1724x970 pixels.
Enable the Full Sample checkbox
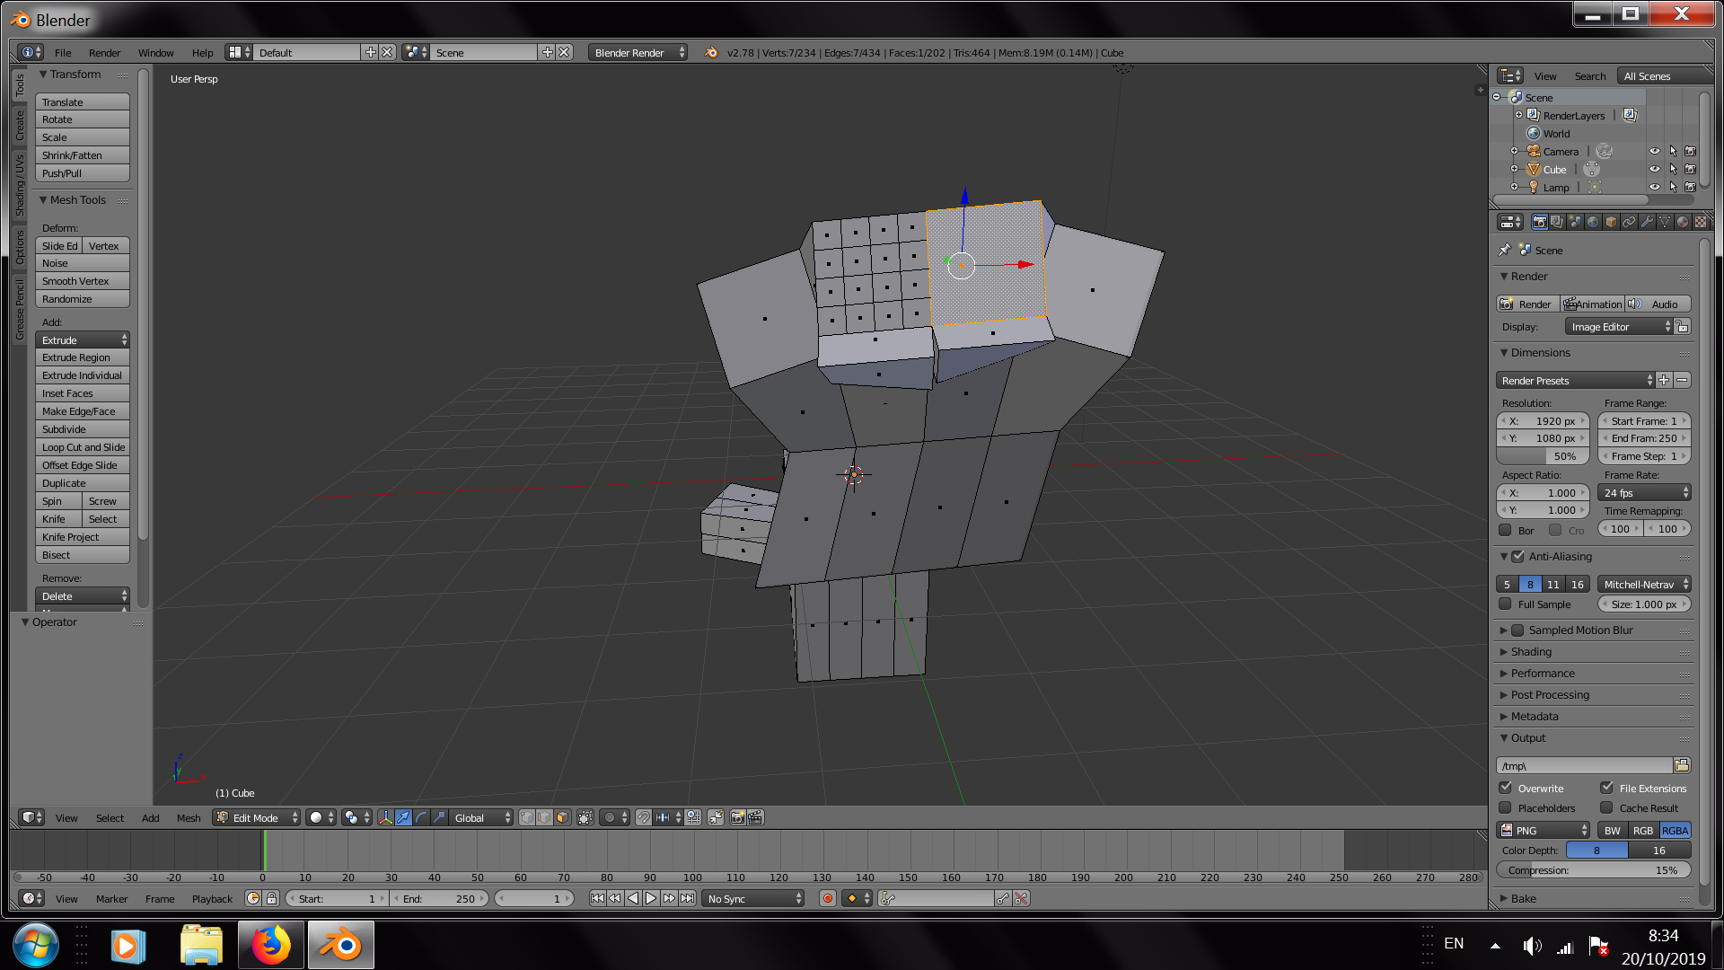point(1506,604)
